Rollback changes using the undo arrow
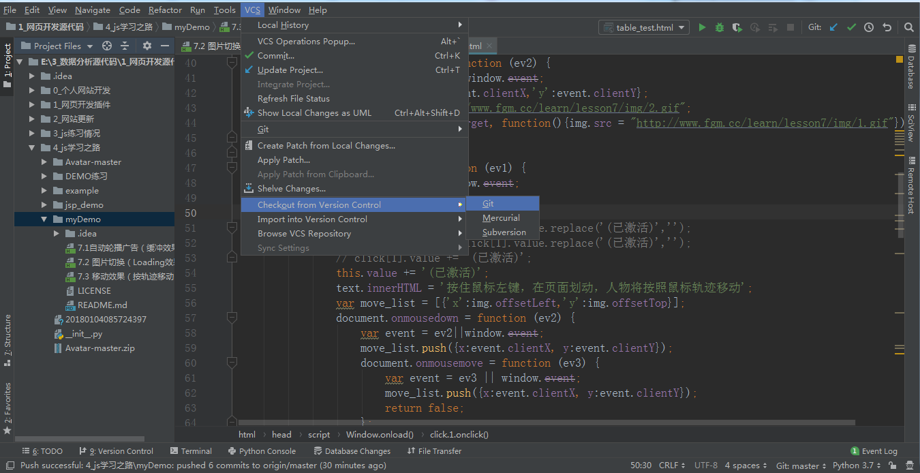This screenshot has width=920, height=473. pos(885,27)
